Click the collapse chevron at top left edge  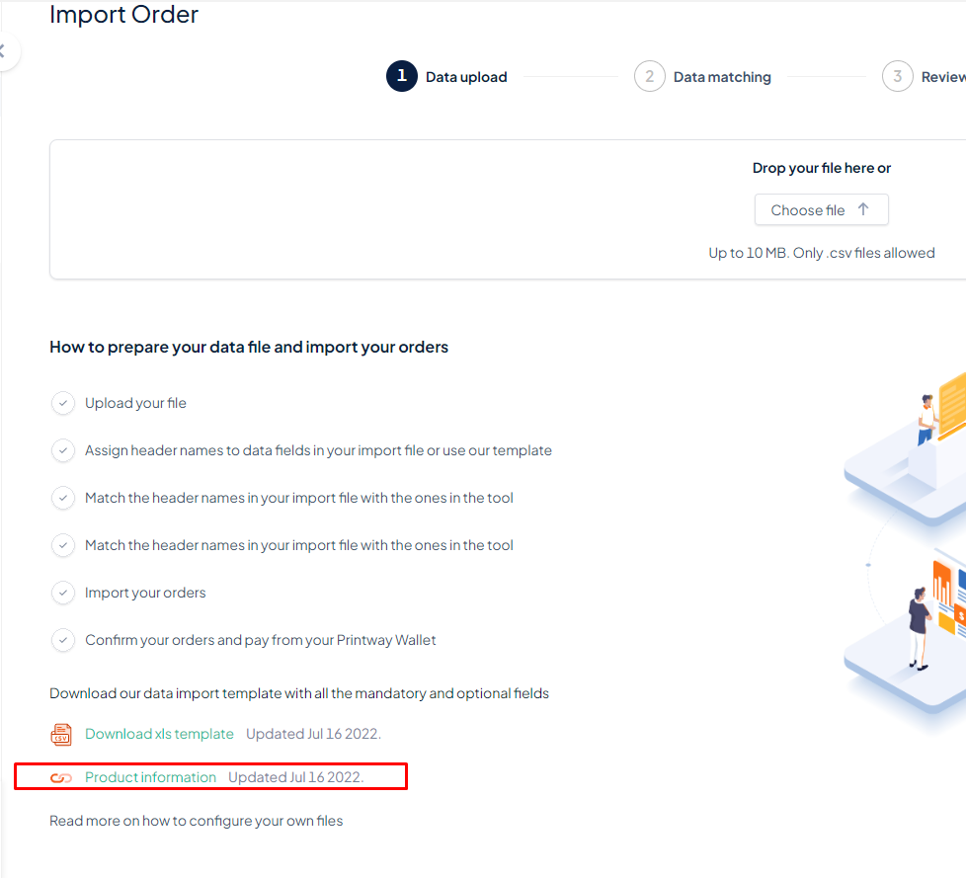point(5,51)
